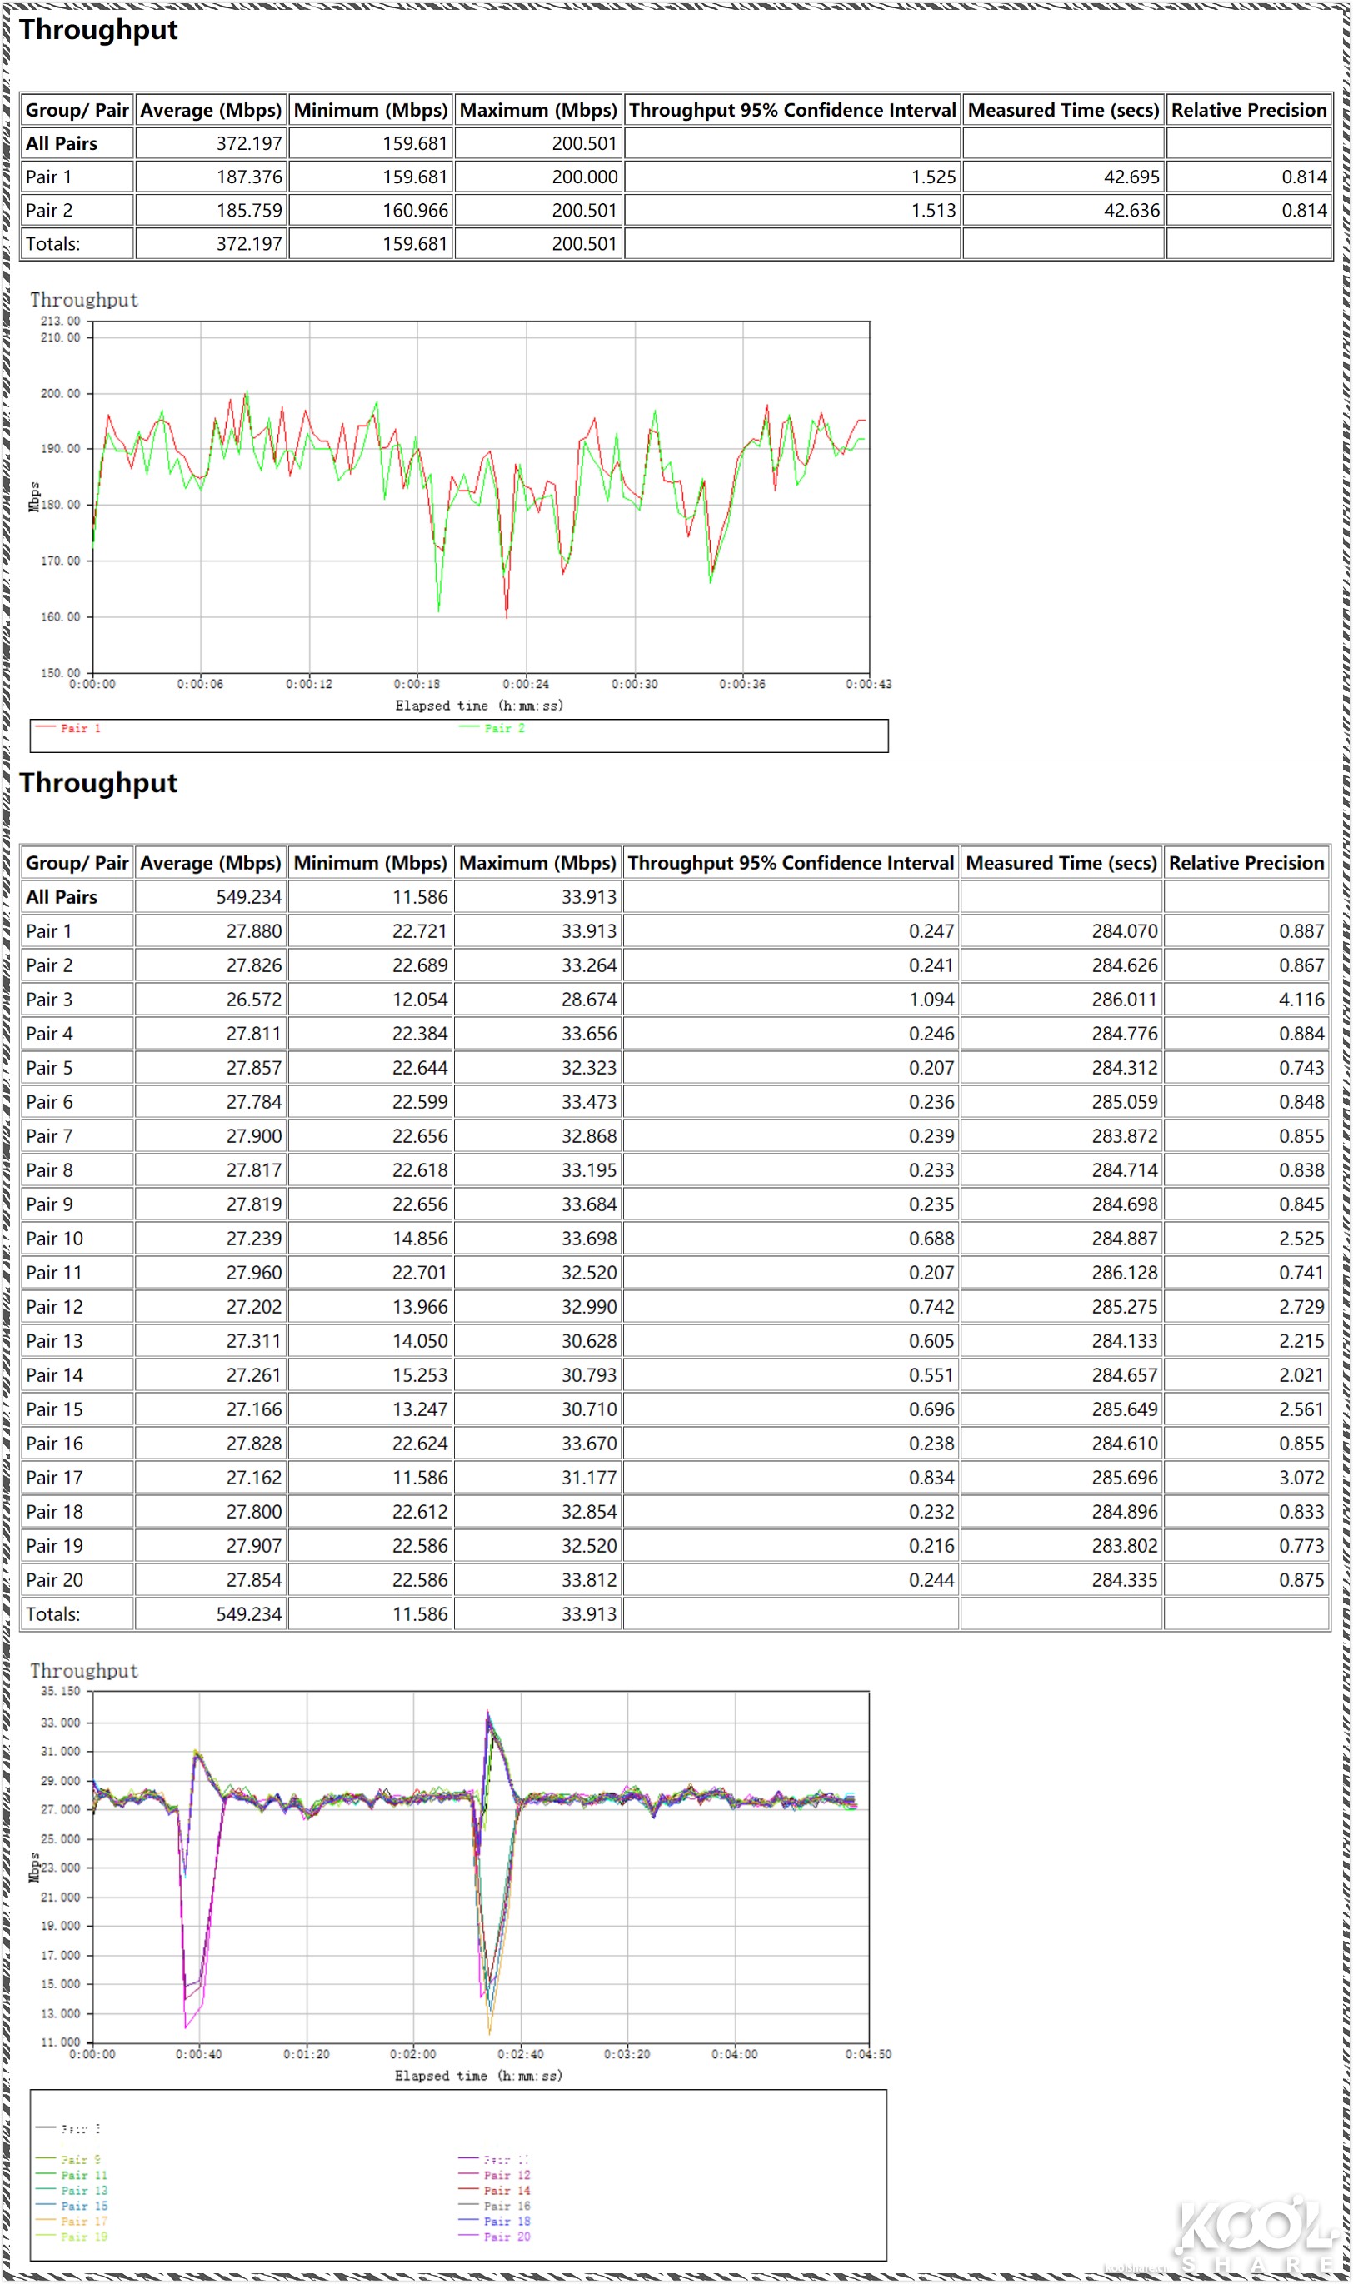Click the 28.674 maximum cell
The image size is (1353, 2284).
tap(538, 1000)
